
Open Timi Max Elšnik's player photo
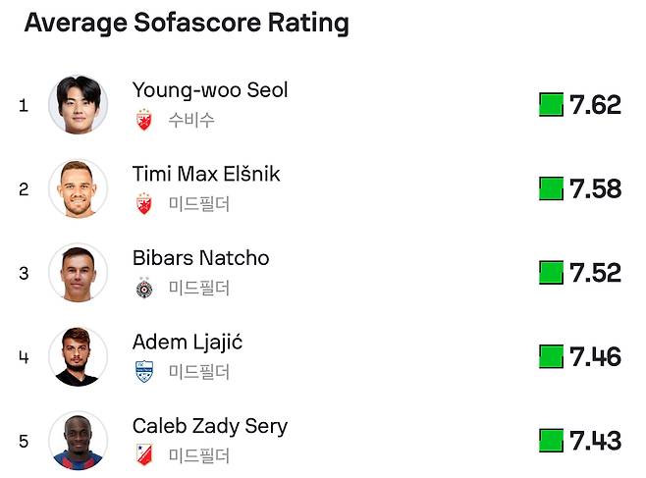pos(78,188)
